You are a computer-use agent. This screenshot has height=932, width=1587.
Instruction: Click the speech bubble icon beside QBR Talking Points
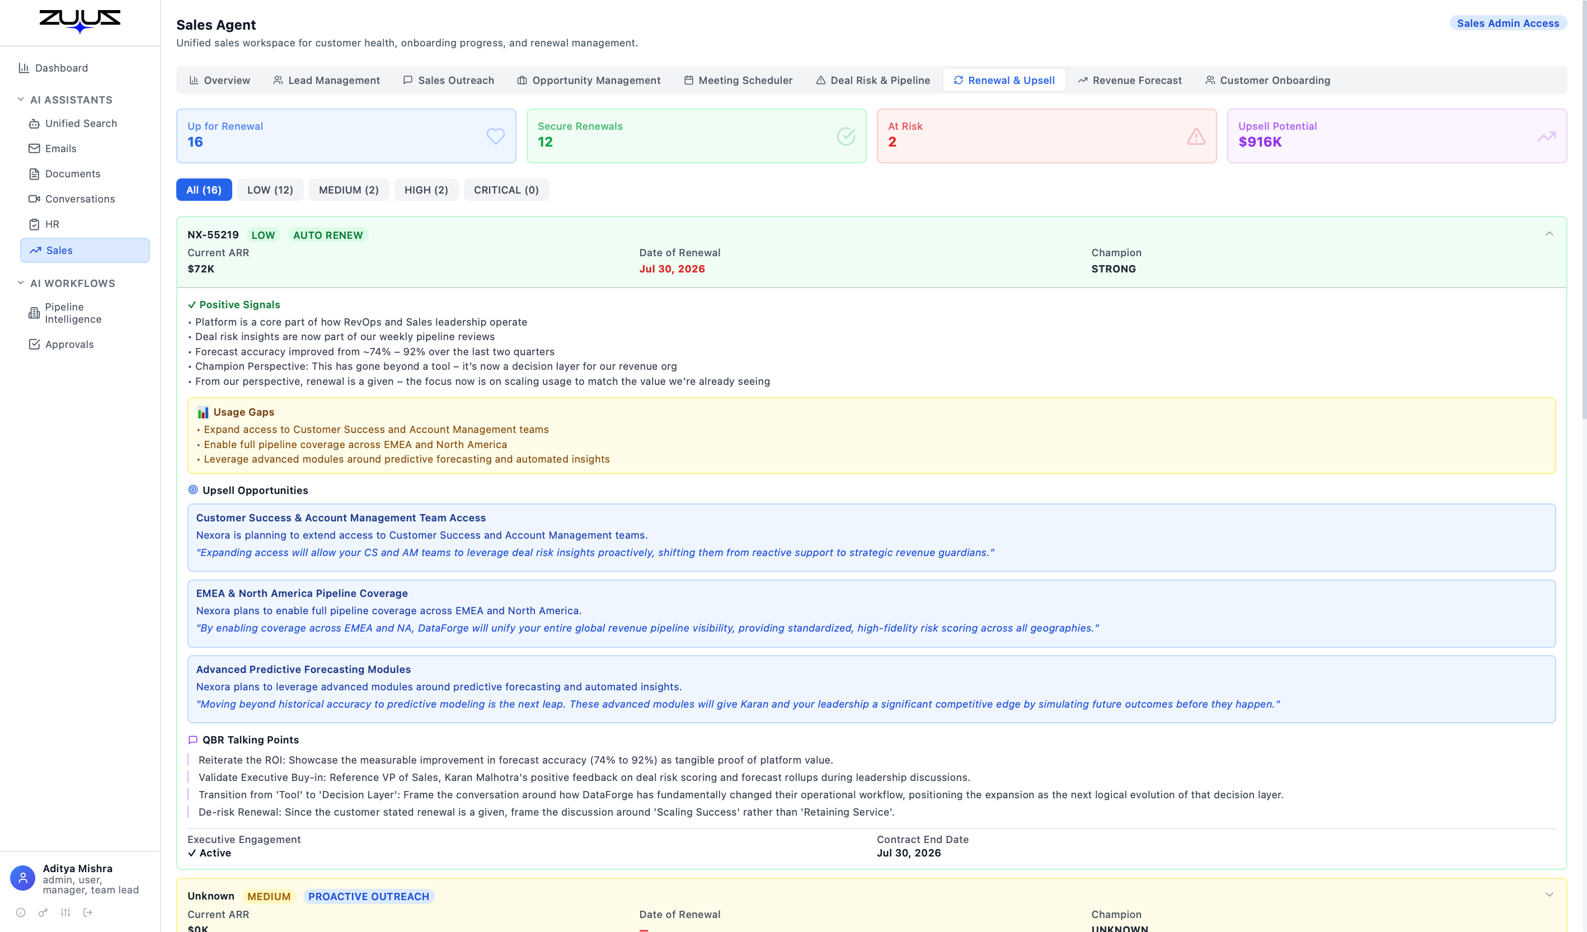[x=192, y=740]
